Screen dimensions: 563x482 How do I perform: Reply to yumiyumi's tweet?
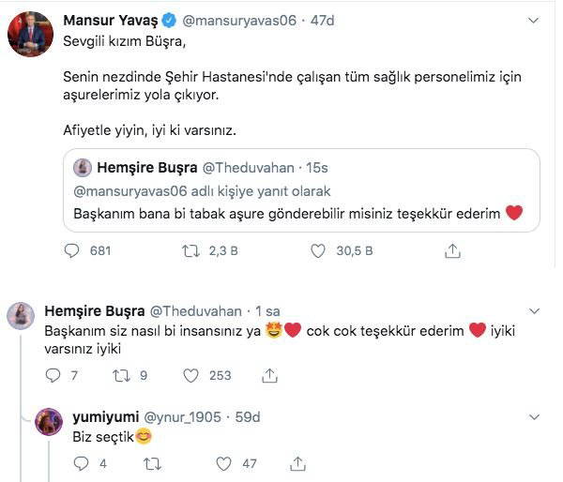pos(81,463)
